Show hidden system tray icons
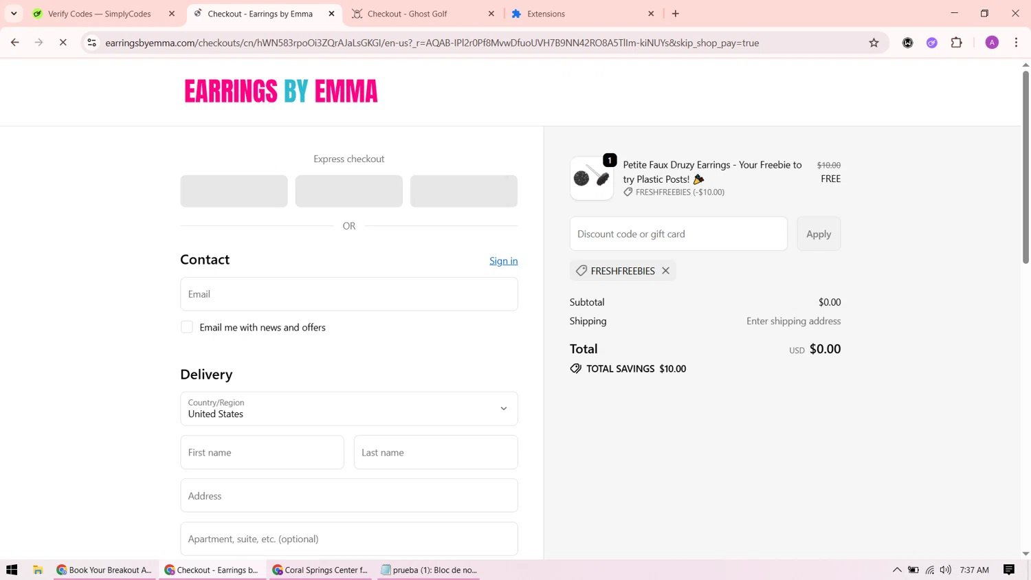Screen dimensions: 1031x580 coord(897,570)
